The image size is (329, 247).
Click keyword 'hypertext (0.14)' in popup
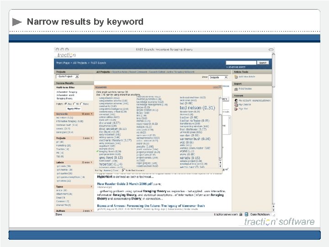click(x=111, y=164)
